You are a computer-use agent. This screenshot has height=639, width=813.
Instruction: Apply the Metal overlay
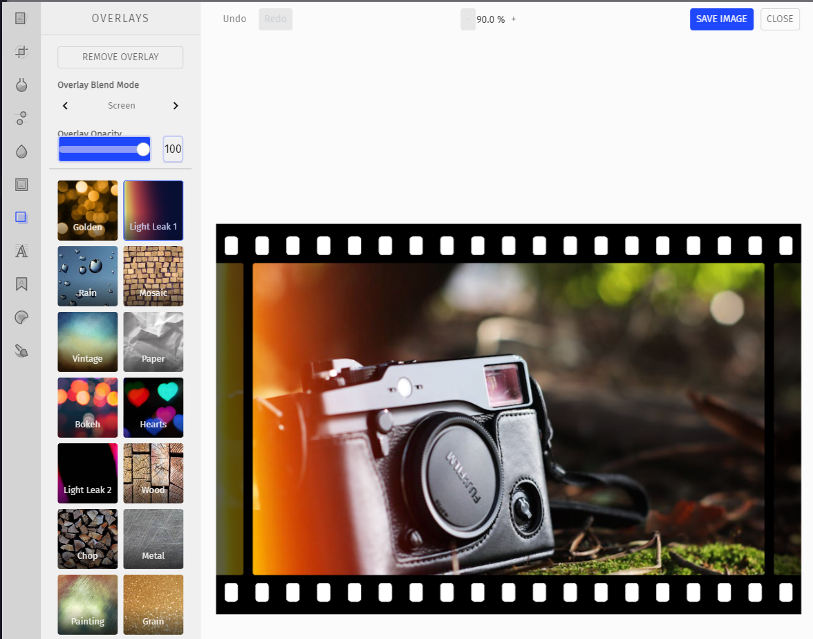pos(153,539)
